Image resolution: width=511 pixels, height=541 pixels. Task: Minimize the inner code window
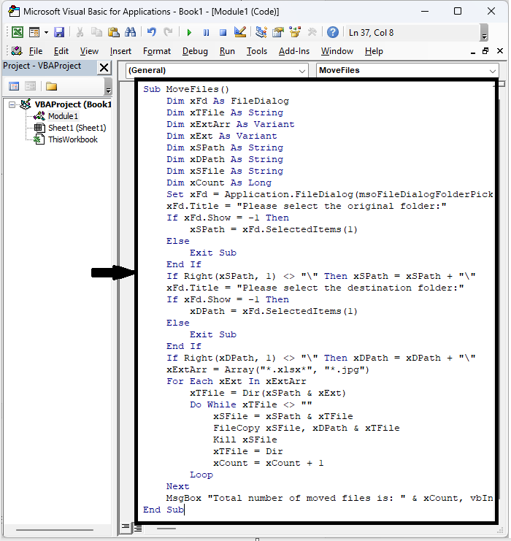click(x=473, y=52)
